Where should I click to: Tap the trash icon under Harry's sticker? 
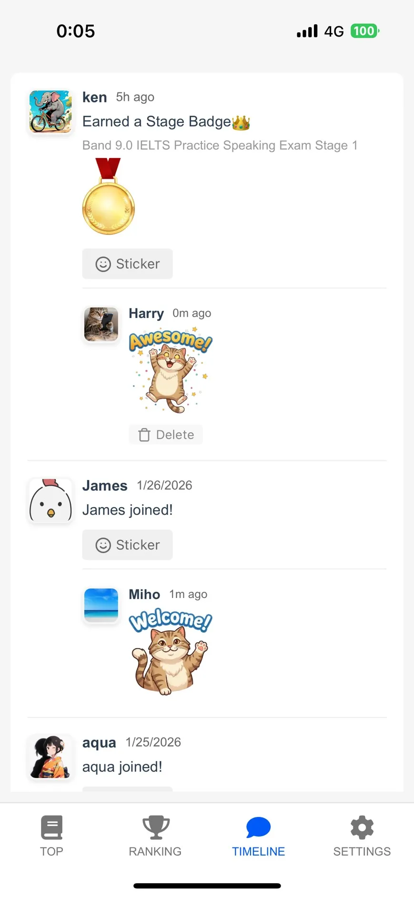click(144, 435)
